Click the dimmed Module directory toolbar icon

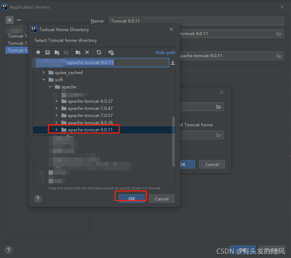66,53
